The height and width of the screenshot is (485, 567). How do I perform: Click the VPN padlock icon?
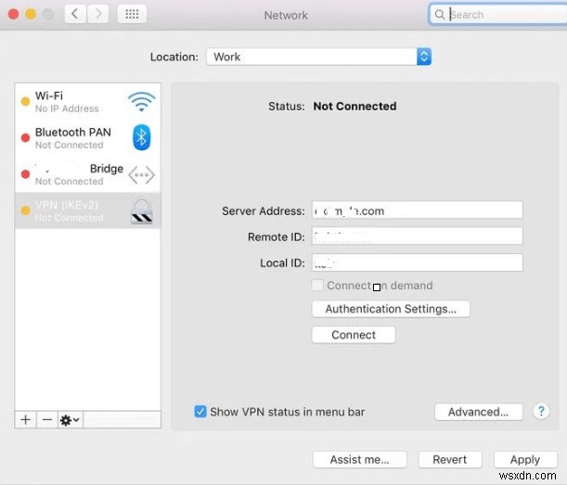[x=141, y=211]
